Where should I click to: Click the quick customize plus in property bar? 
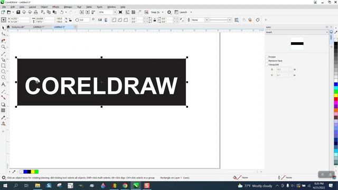click(x=266, y=20)
